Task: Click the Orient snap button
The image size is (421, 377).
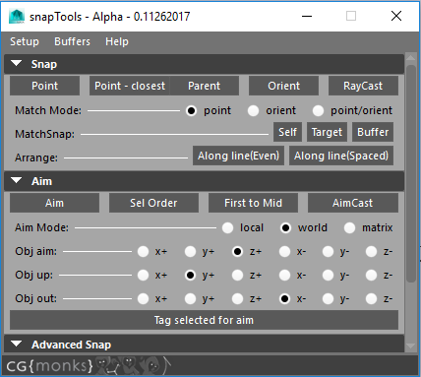Action: (283, 86)
